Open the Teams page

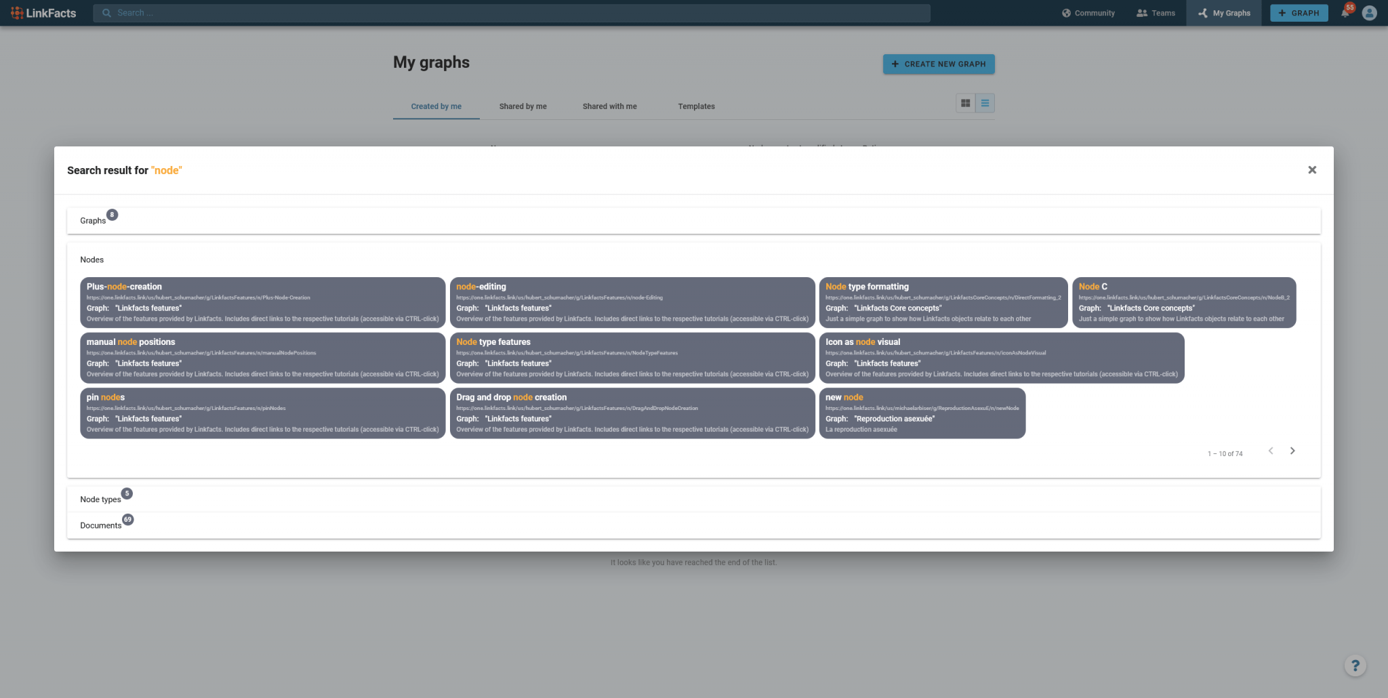tap(1156, 13)
